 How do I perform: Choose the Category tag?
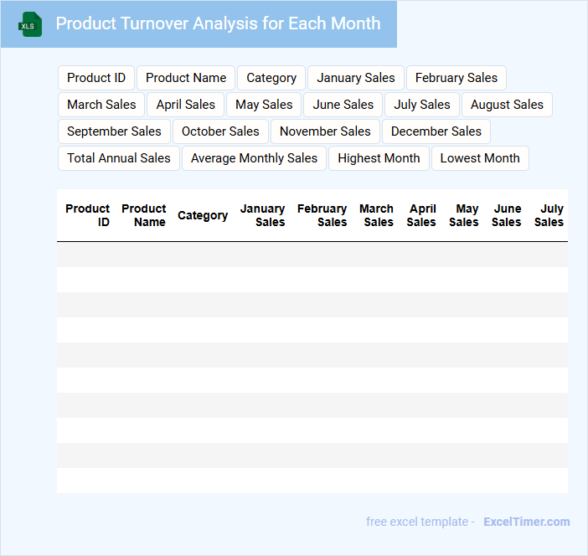pyautogui.click(x=271, y=78)
